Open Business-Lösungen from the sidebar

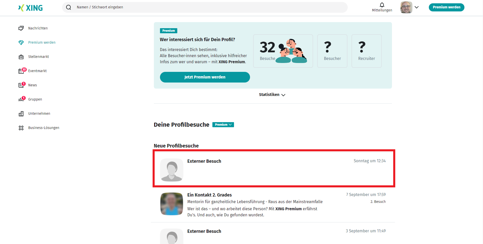[44, 128]
